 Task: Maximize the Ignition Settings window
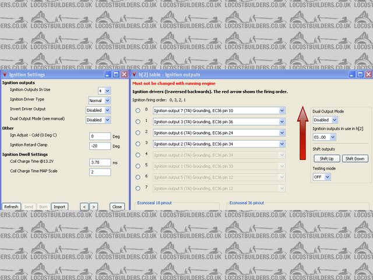(115, 75)
